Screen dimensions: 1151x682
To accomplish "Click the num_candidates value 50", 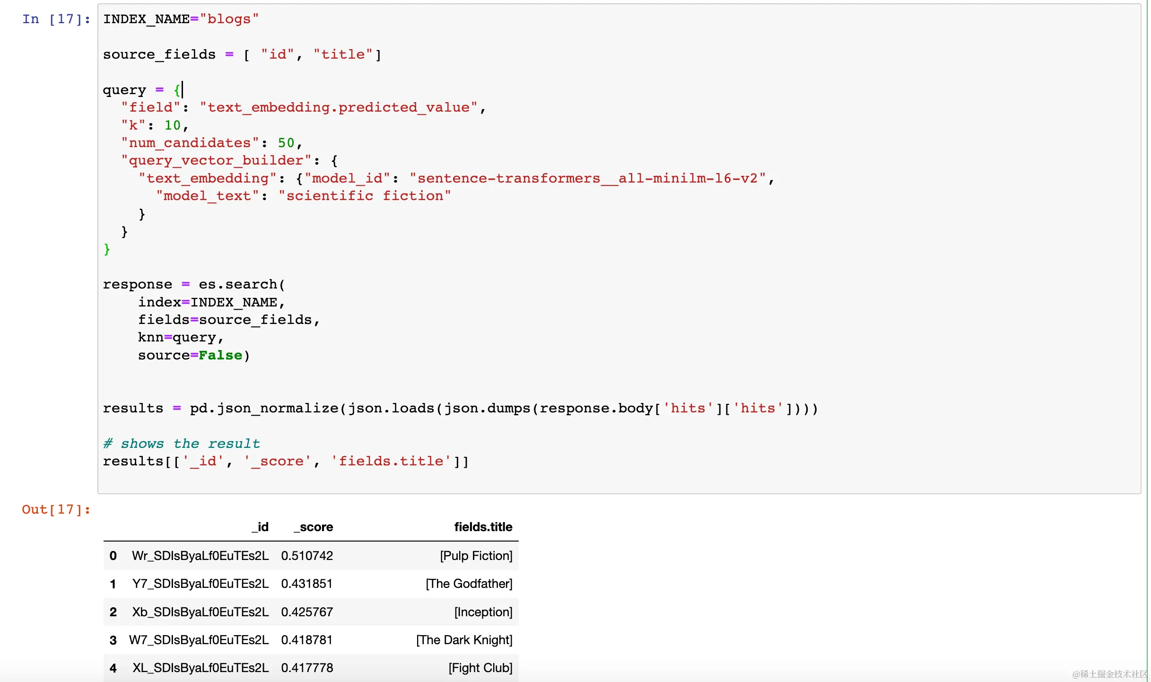I will pos(286,143).
